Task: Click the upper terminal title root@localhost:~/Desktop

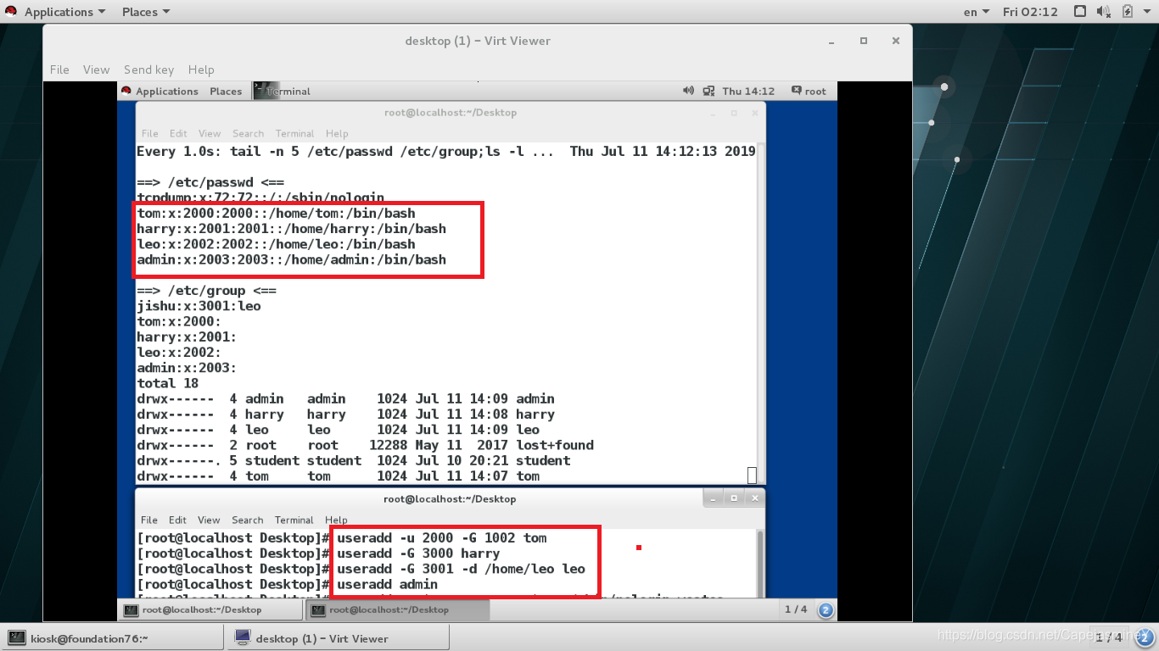Action: coord(450,112)
